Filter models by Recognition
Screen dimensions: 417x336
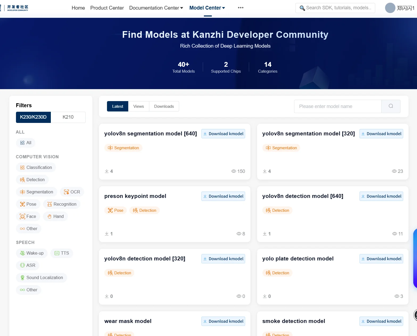[x=62, y=204]
